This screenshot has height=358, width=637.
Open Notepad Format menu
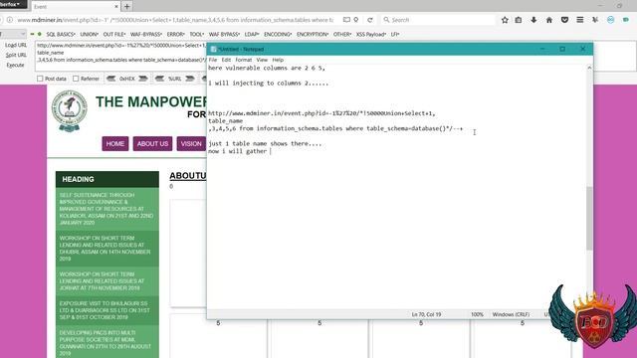(x=243, y=60)
